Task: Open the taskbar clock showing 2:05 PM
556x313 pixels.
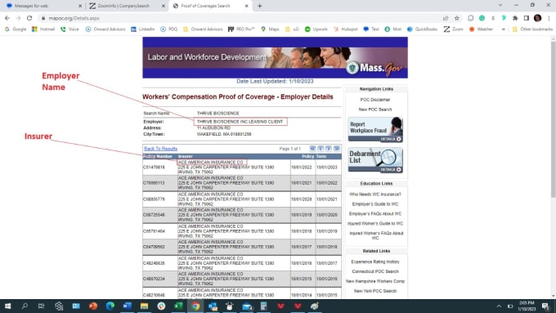Action: [x=527, y=306]
